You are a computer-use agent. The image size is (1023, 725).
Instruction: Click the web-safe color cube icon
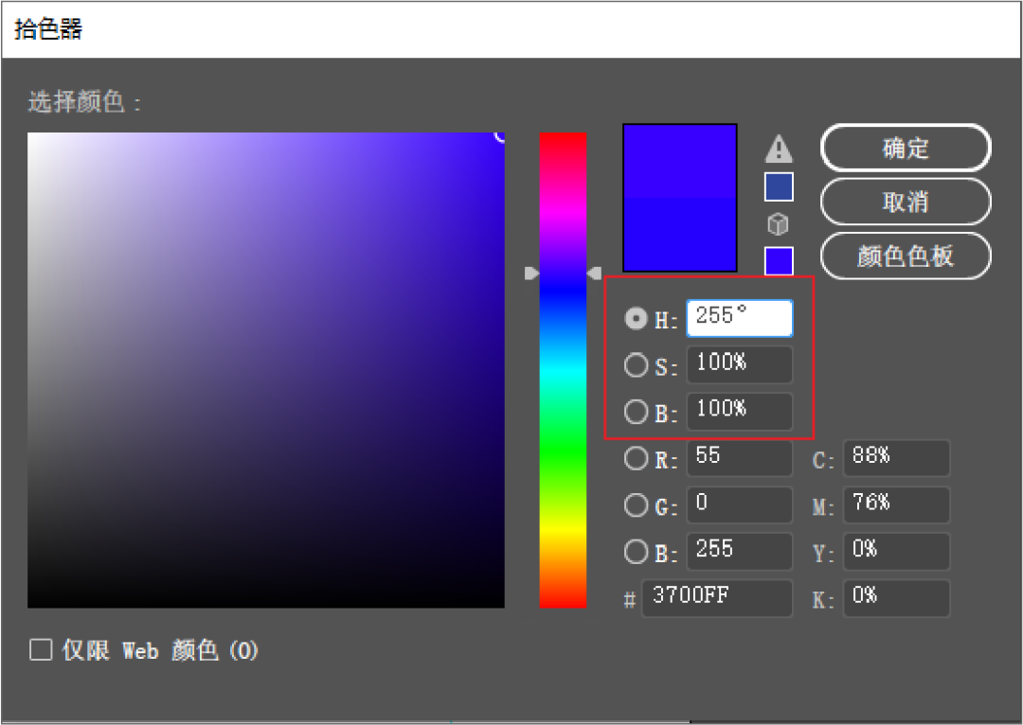pyautogui.click(x=779, y=224)
